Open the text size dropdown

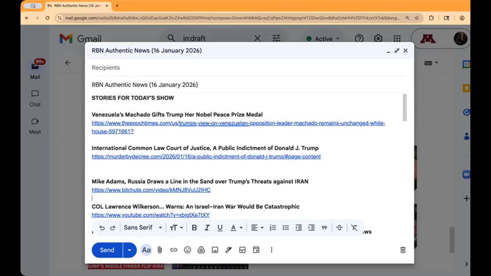pyautogui.click(x=176, y=228)
